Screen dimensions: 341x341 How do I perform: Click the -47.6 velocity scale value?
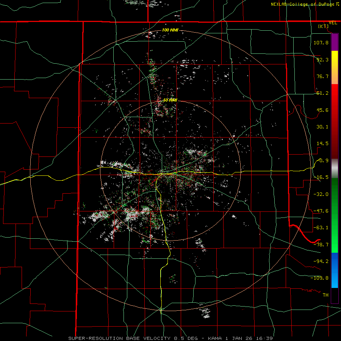pyautogui.click(x=321, y=211)
